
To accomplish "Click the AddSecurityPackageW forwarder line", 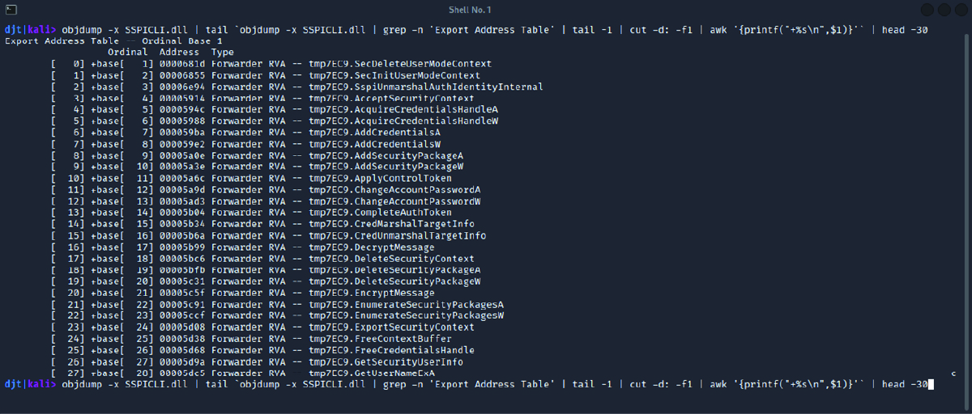I will click(257, 167).
